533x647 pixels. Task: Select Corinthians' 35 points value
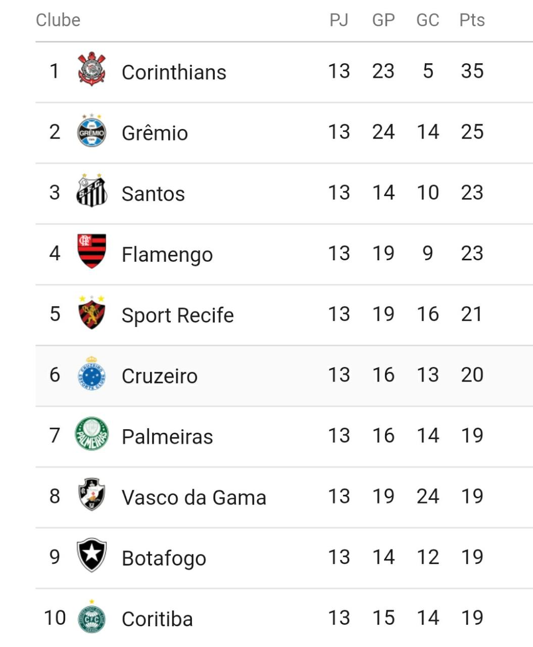pos(472,71)
